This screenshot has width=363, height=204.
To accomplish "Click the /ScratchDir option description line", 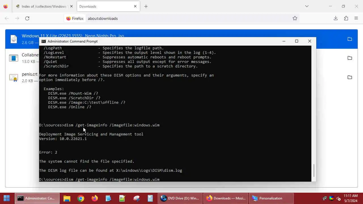I will click(x=121, y=66).
